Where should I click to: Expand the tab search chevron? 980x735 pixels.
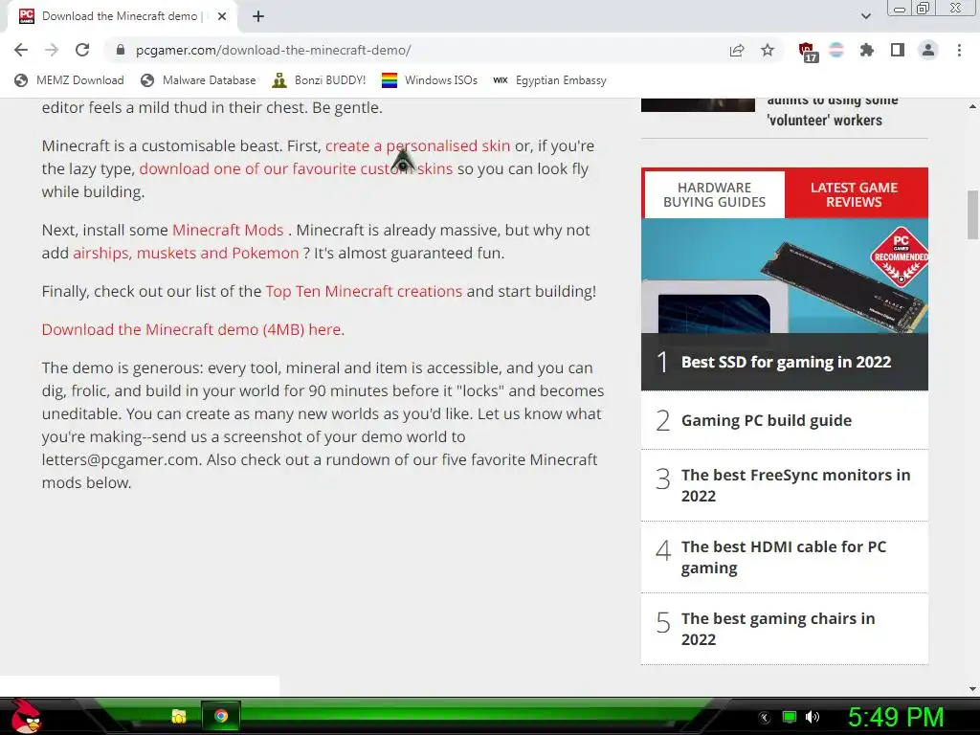pos(865,16)
